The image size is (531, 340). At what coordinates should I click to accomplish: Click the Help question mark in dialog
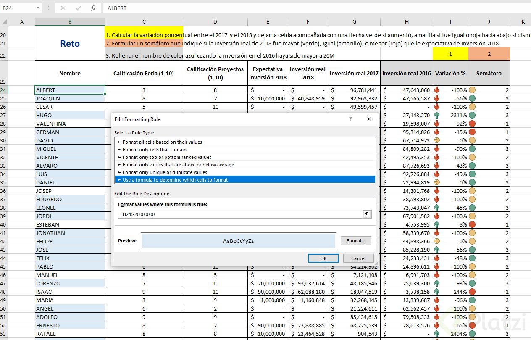[x=350, y=119]
